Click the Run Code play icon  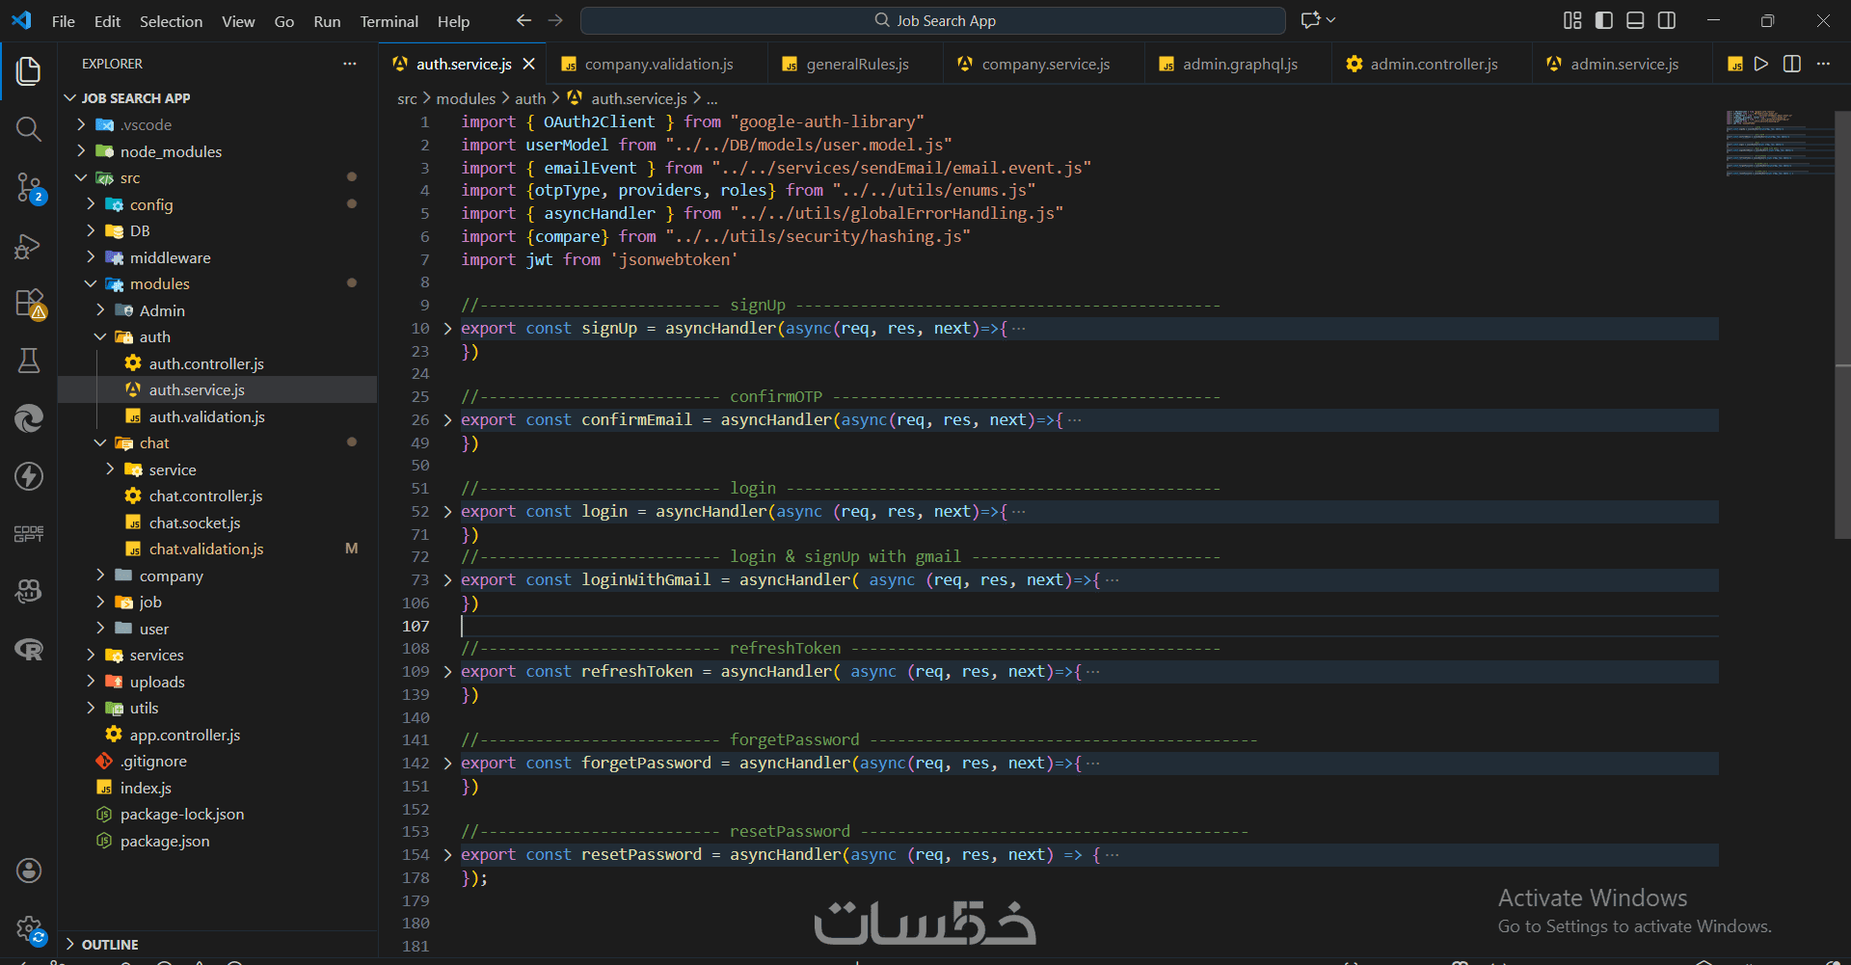(1761, 64)
